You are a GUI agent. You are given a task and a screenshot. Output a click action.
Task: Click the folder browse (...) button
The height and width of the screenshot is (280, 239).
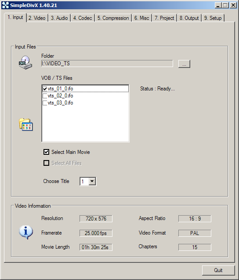pyautogui.click(x=184, y=64)
